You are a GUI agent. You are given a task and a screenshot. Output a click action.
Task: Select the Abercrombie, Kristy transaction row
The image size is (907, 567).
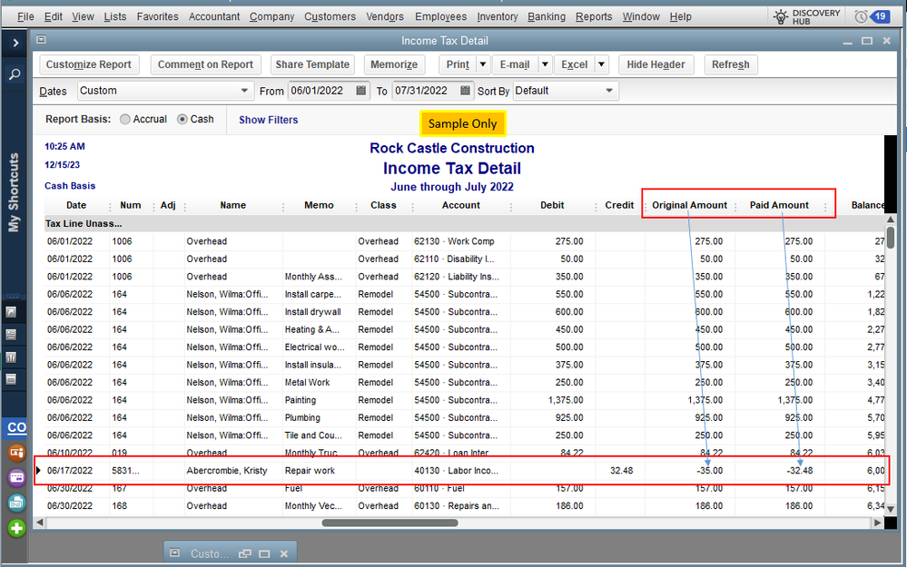point(227,471)
